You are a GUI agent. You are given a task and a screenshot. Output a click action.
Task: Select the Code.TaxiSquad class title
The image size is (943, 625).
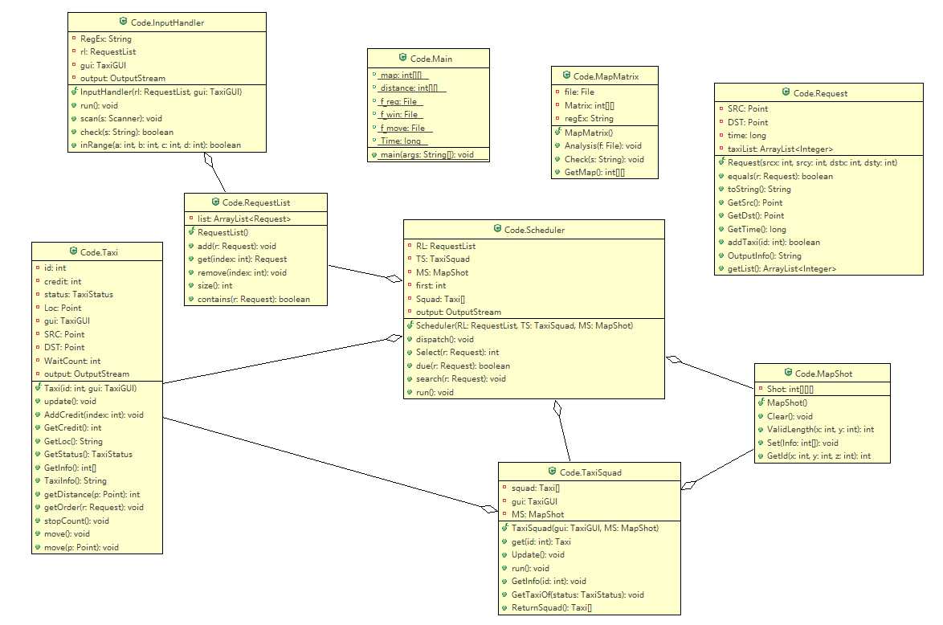(590, 472)
